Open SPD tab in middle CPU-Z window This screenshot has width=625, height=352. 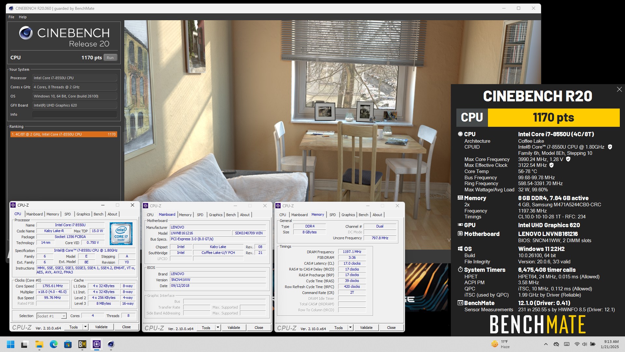pyautogui.click(x=200, y=215)
